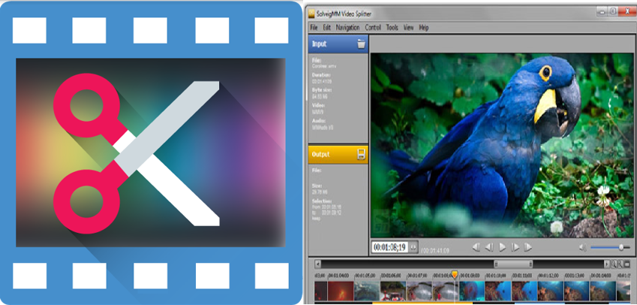This screenshot has width=637, height=305.
Task: Step forward one frame
Action: click(x=515, y=247)
